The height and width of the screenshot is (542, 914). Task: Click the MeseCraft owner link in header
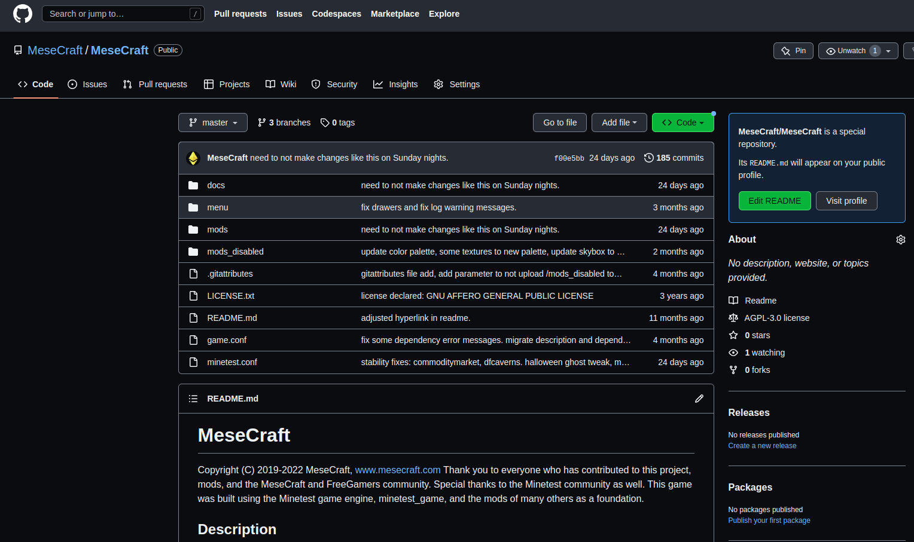55,50
